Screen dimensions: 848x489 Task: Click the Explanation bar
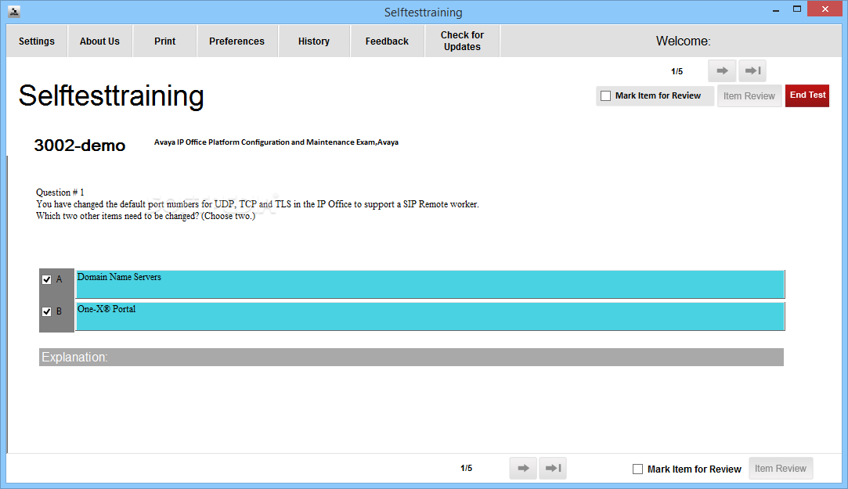(x=411, y=357)
